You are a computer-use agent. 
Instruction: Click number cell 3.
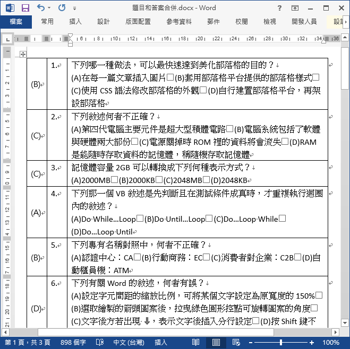pyautogui.click(x=57, y=173)
